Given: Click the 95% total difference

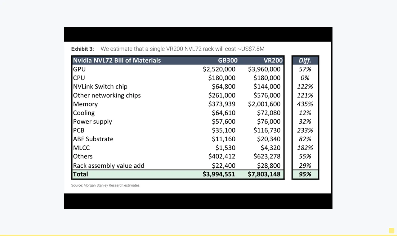Looking at the screenshot, I should click(x=305, y=174).
